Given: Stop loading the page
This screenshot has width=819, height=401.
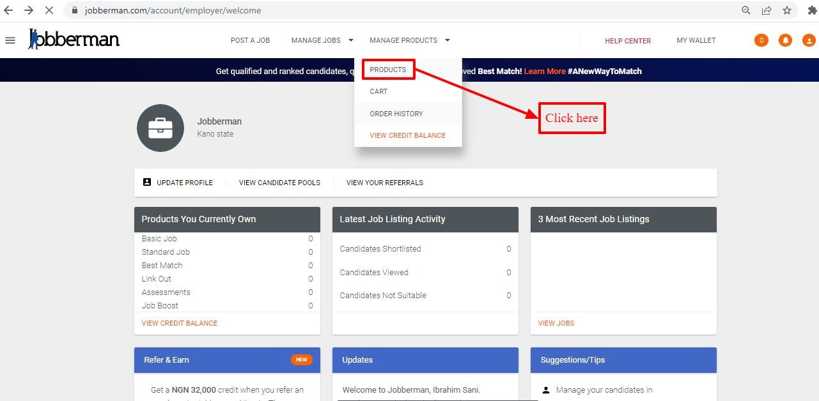Looking at the screenshot, I should click(x=50, y=10).
